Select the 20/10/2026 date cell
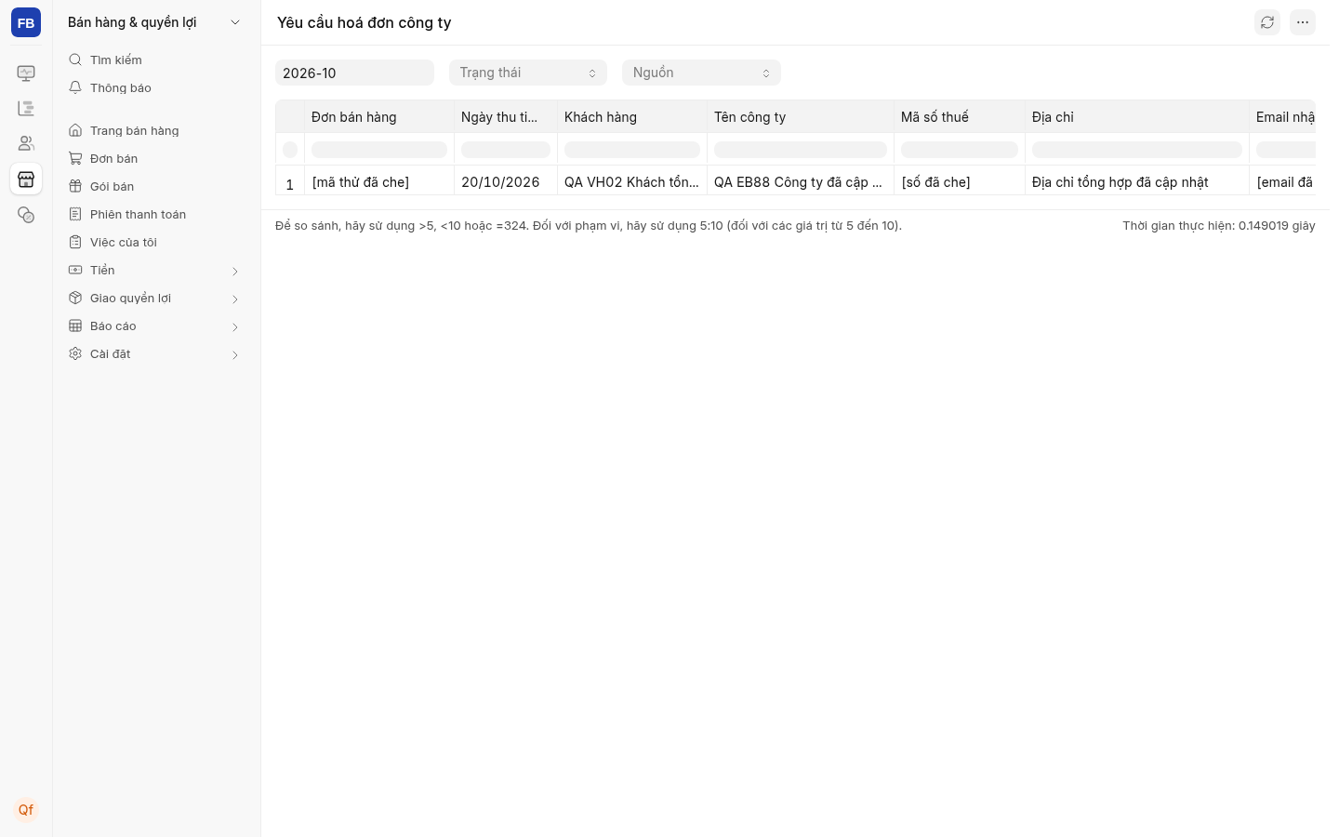The image size is (1339, 837). coord(506,181)
